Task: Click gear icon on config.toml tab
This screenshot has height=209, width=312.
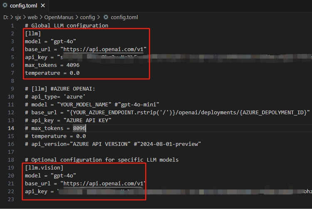Action: (x=5, y=5)
